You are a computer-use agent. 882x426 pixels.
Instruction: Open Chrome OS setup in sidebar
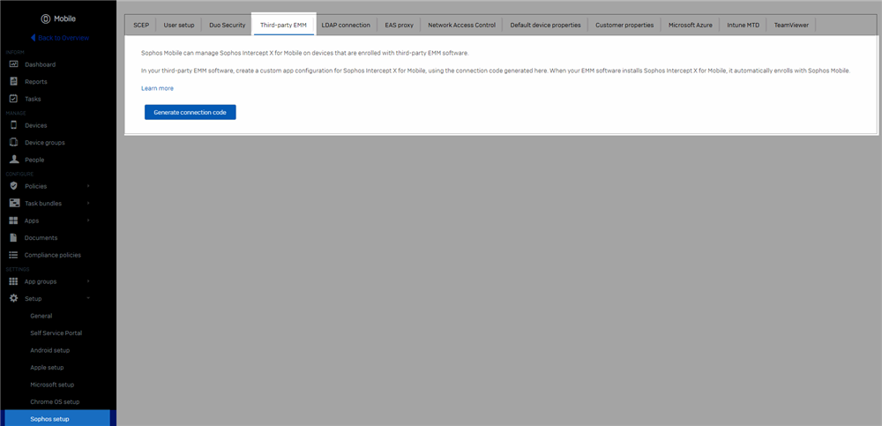tap(55, 402)
